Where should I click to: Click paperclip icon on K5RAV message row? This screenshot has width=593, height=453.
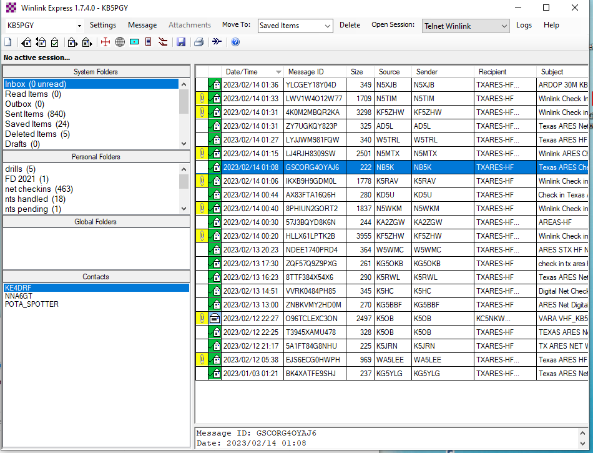click(x=202, y=181)
